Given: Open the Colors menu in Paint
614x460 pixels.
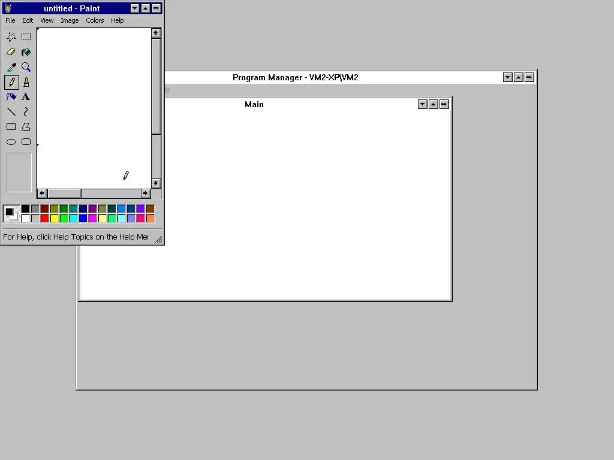Looking at the screenshot, I should (95, 20).
